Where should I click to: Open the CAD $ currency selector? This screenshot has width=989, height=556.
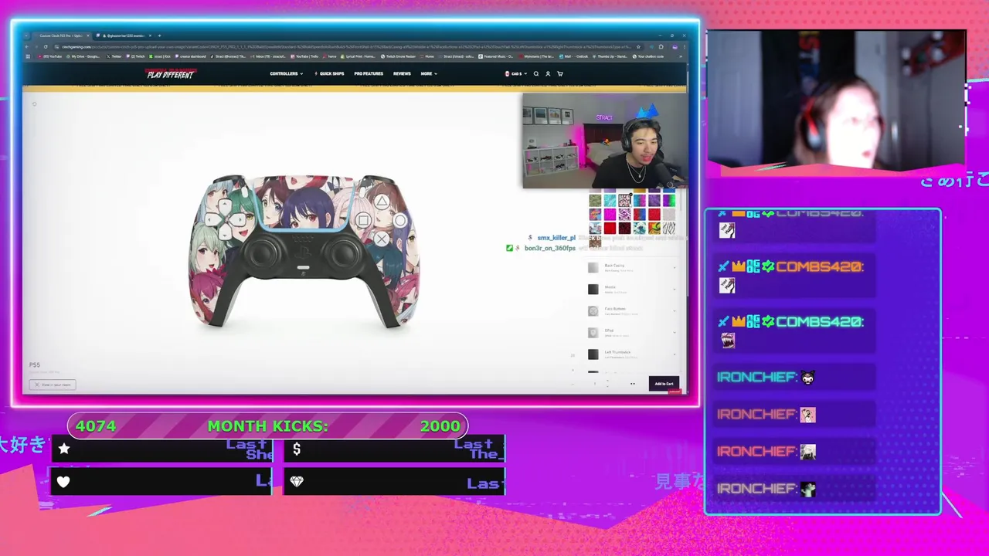pyautogui.click(x=515, y=74)
